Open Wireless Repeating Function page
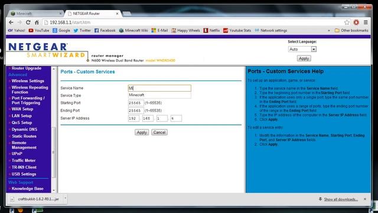Image resolution: width=378 pixels, height=213 pixels. click(30, 89)
